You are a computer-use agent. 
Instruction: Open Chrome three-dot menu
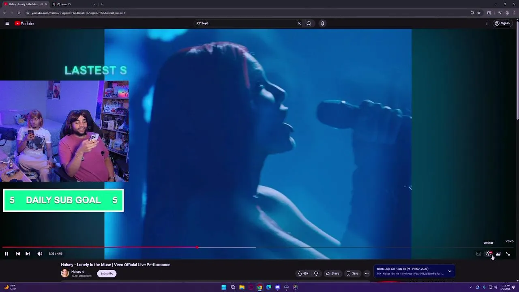(x=514, y=13)
